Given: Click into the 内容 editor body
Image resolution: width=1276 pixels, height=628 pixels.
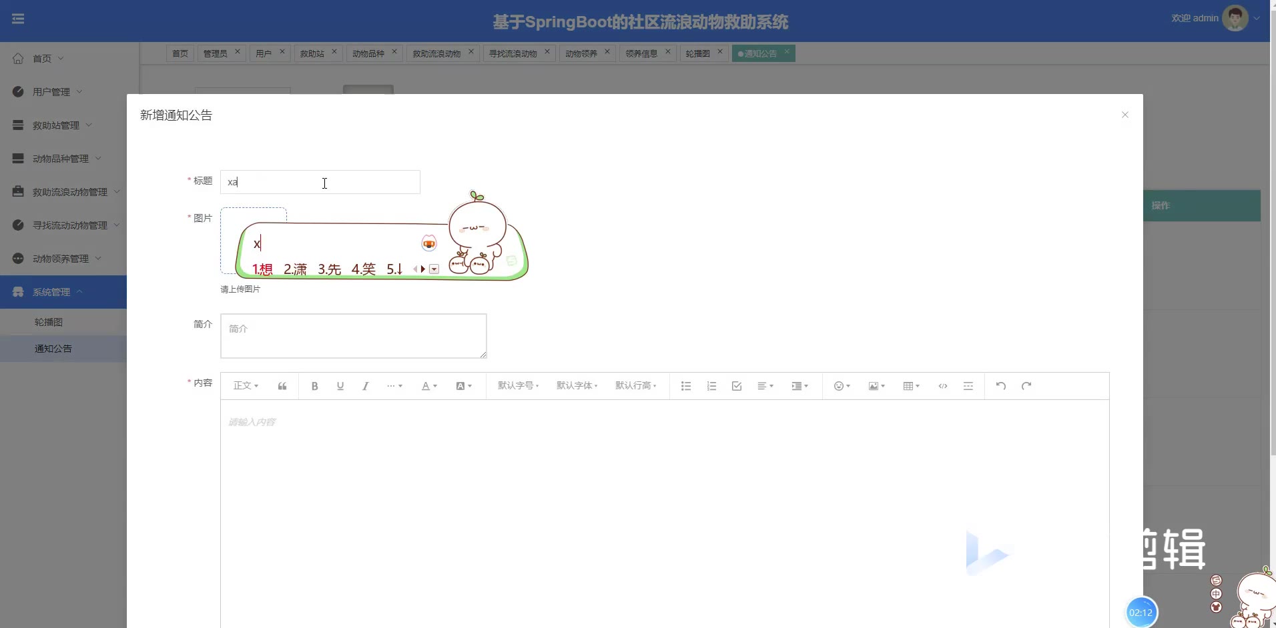Looking at the screenshot, I should tap(665, 513).
